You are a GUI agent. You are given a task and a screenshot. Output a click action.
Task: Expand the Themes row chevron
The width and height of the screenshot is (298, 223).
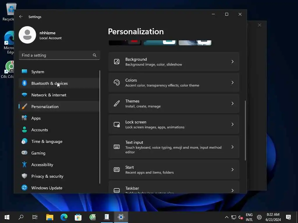pos(233,103)
